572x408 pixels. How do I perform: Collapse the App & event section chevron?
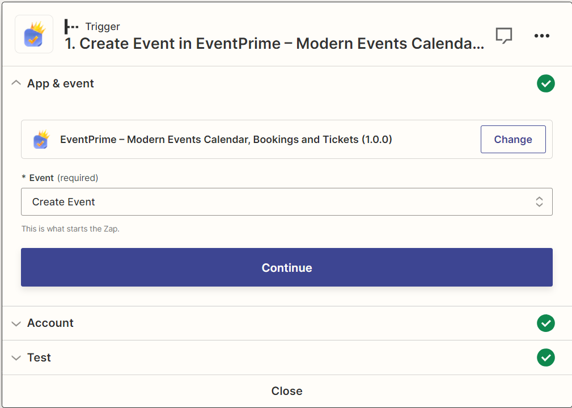point(16,84)
